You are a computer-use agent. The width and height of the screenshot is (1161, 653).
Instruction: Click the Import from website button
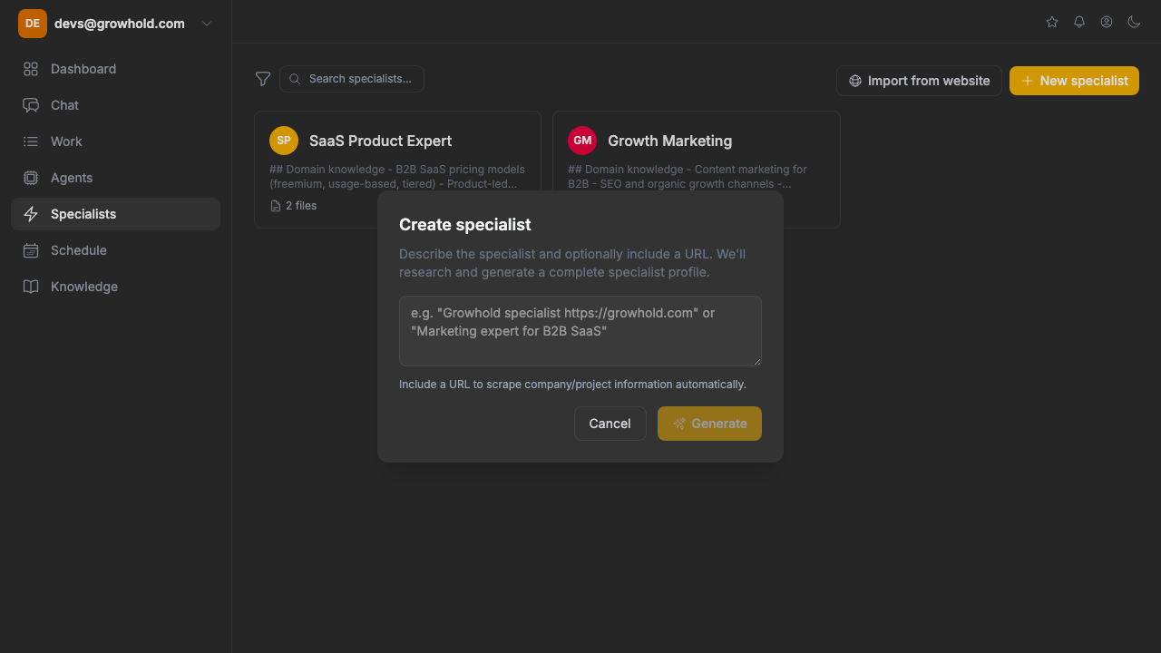coord(918,81)
